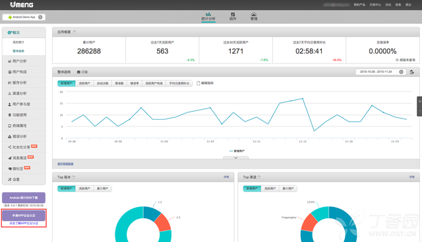Click help icon next to Top 渠道
Viewport: 422px width, 242px height.
pyautogui.click(x=259, y=177)
